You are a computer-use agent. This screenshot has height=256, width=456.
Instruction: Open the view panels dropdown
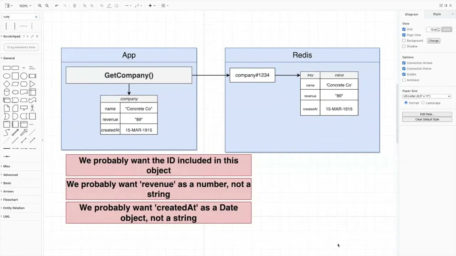pyautogui.click(x=9, y=6)
